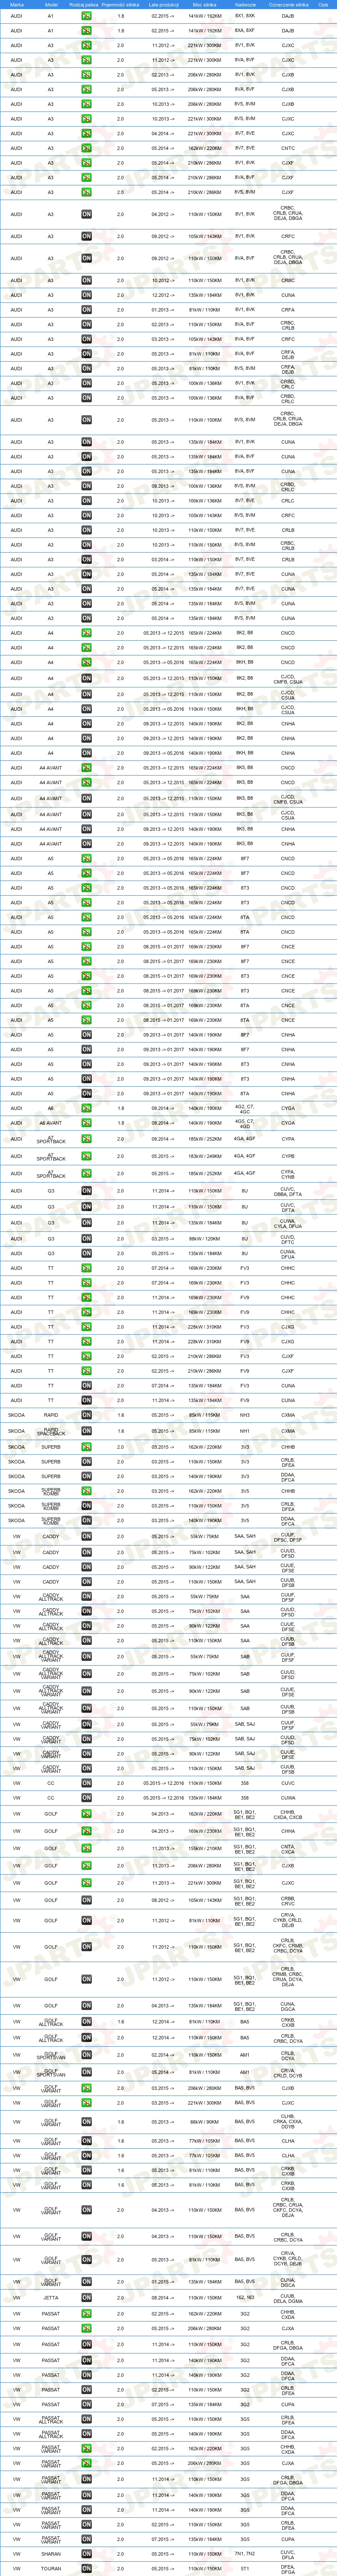The height and width of the screenshot is (2576, 337).
Task: Select the JETTA model cell
Action: click(x=51, y=2298)
